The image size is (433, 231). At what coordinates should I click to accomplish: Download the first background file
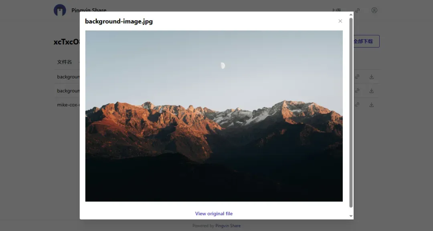pyautogui.click(x=371, y=77)
